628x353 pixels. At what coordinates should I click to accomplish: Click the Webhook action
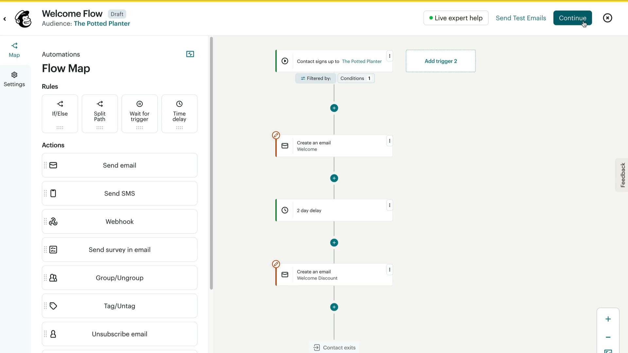(x=119, y=221)
